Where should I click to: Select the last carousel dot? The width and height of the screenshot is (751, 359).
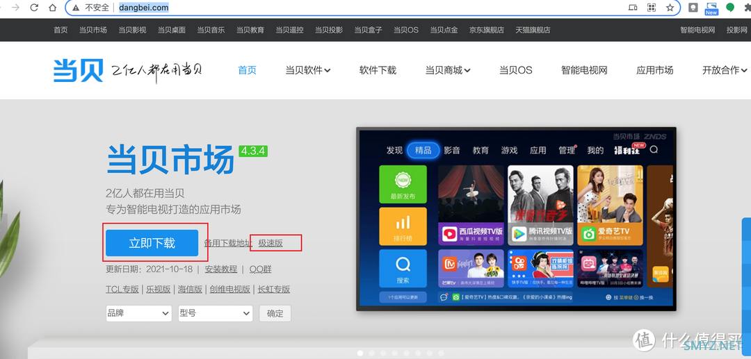coord(441,353)
